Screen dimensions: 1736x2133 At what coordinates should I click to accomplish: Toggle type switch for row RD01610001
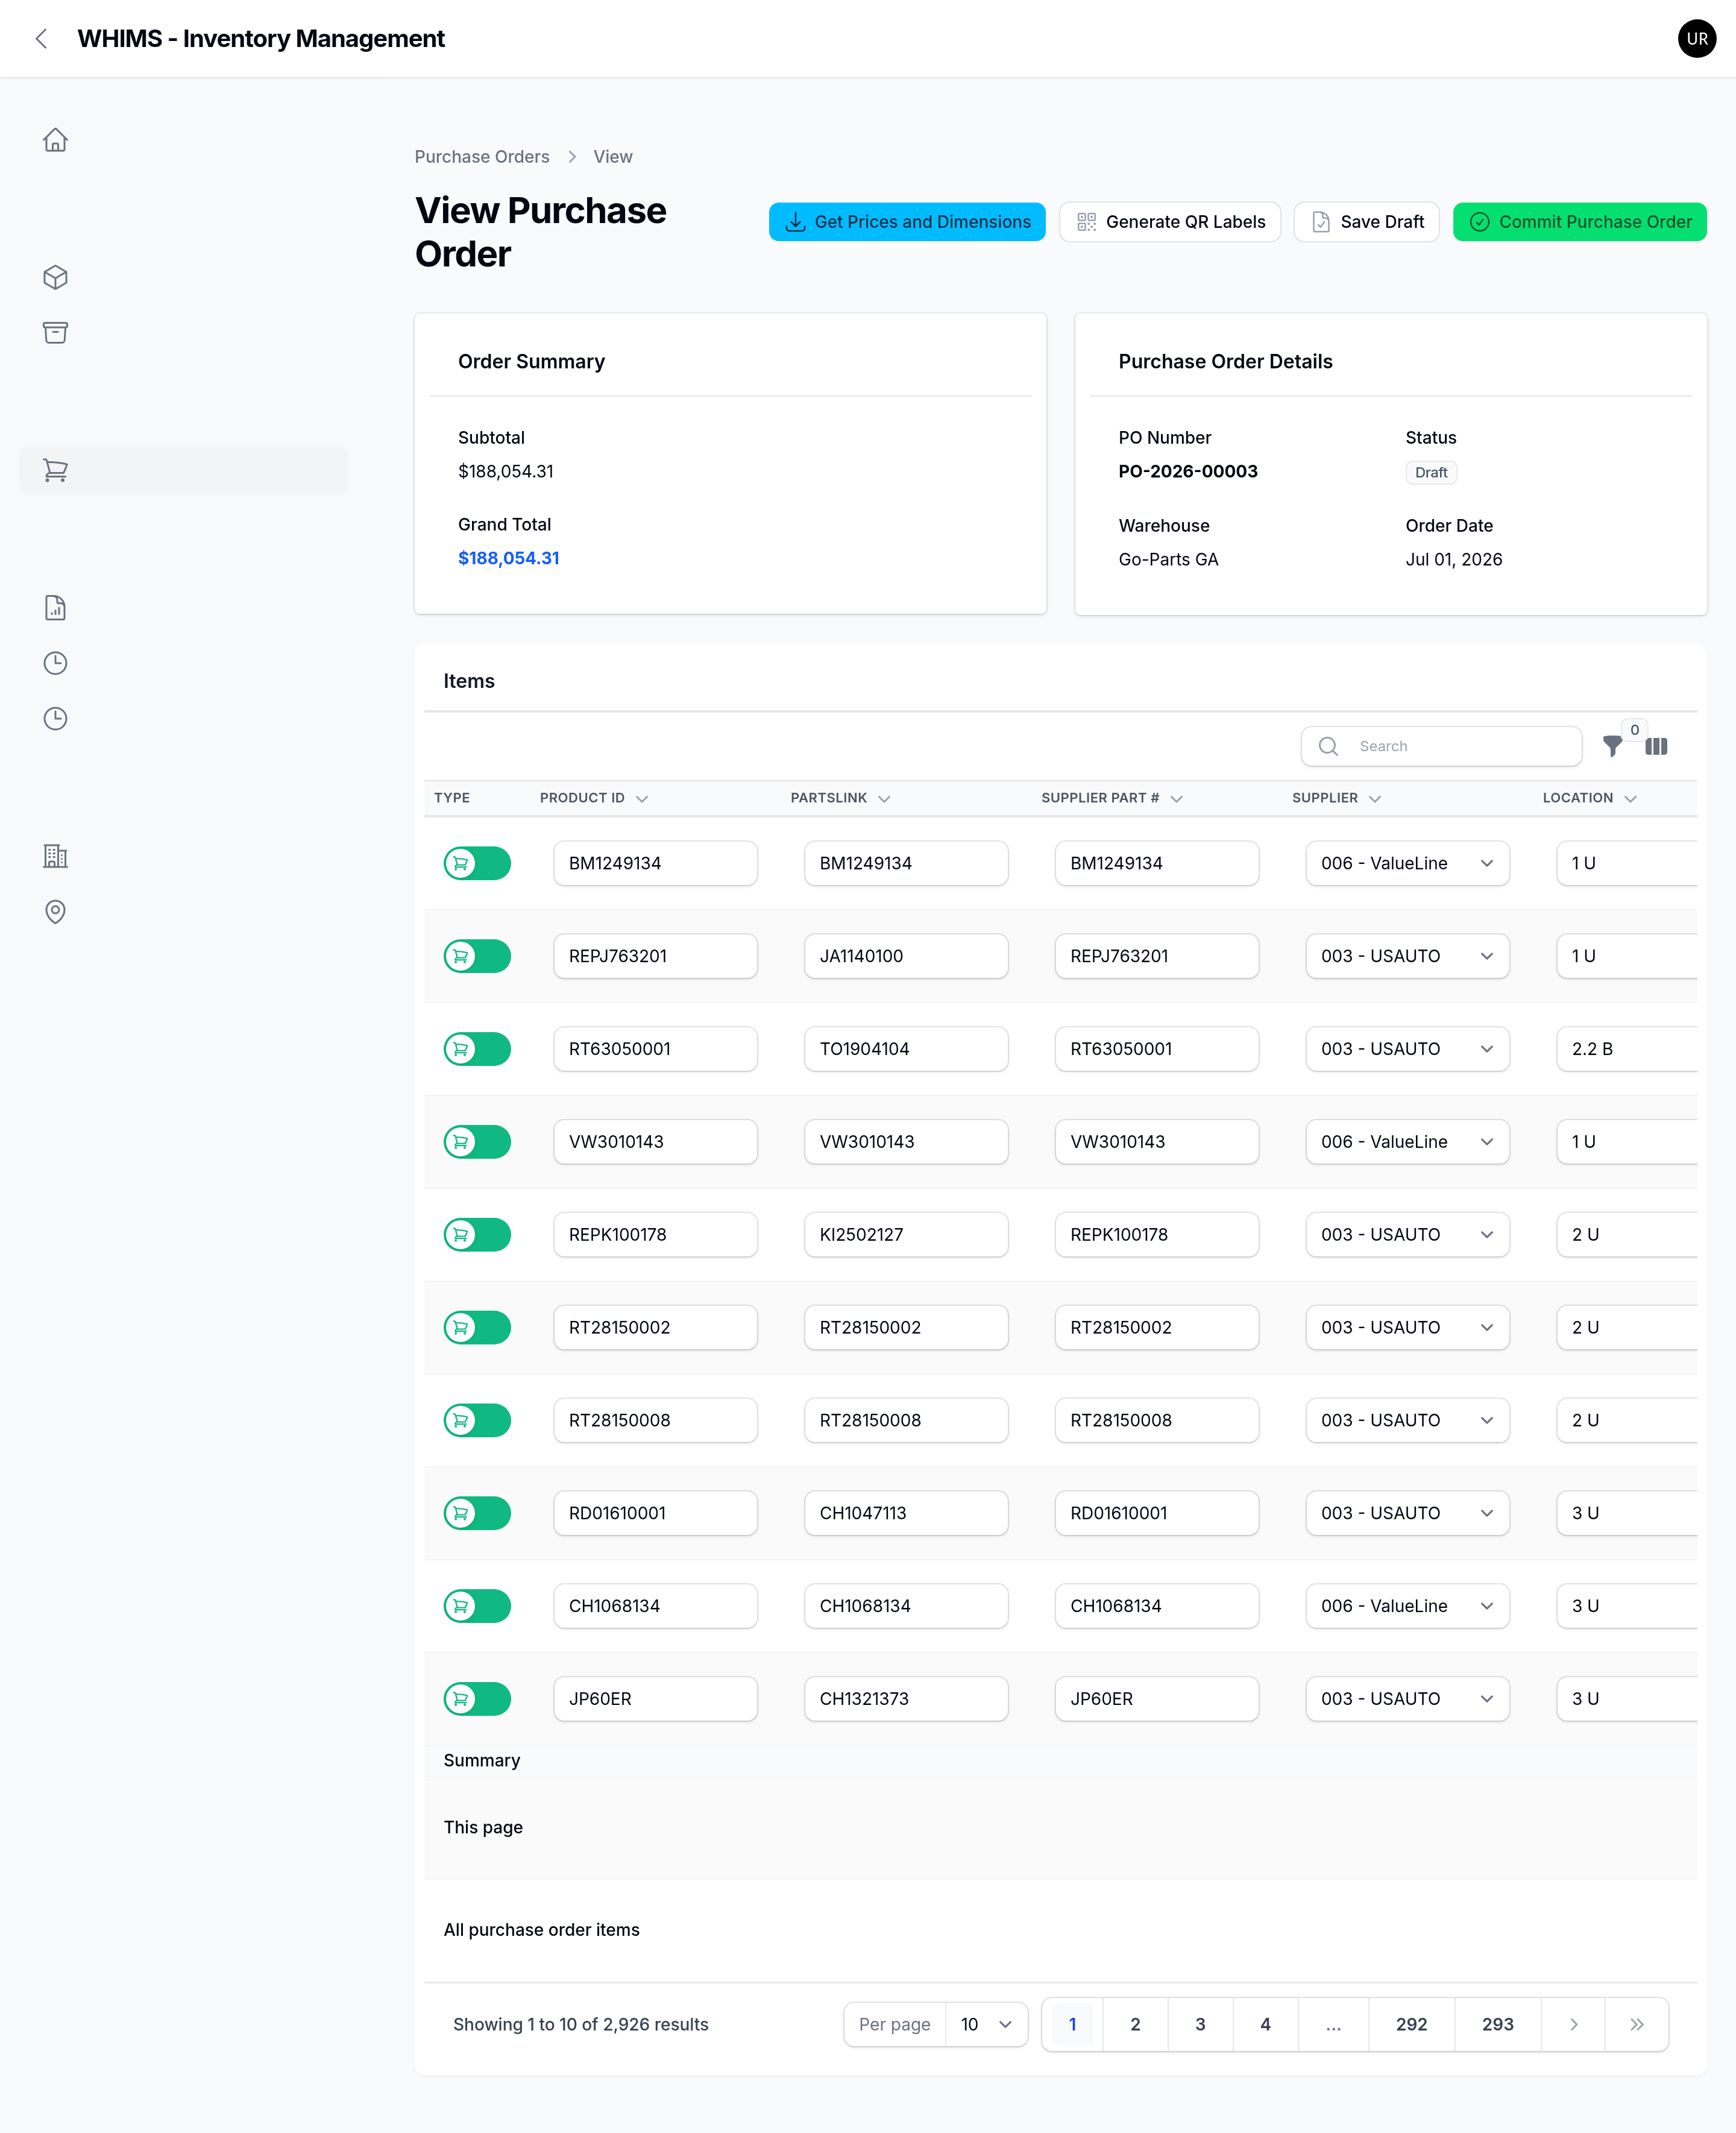[x=477, y=1513]
